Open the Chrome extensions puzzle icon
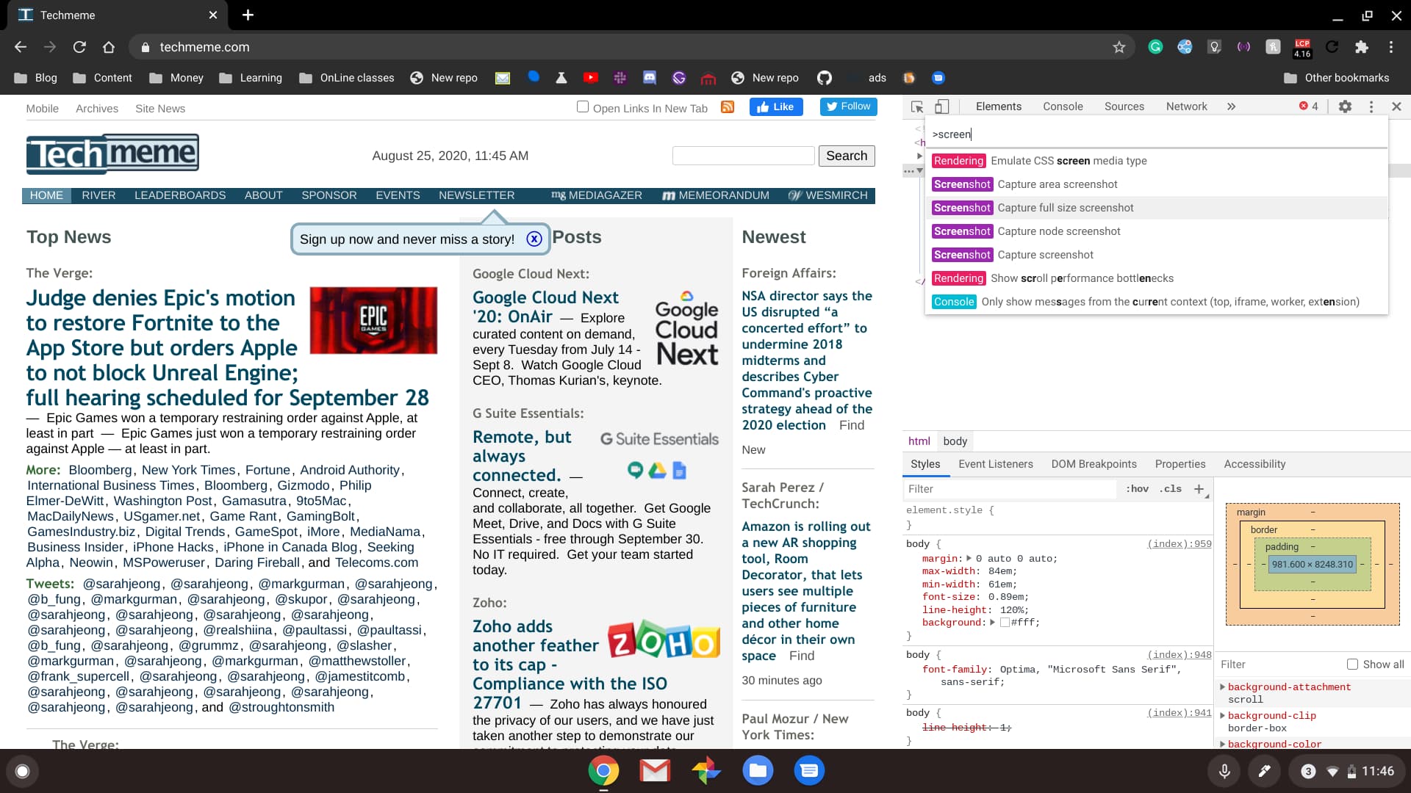Screen dimensions: 1411x793 click(x=1361, y=47)
